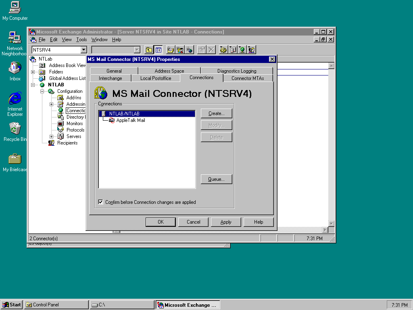
Task: Click the Servers toolbar icon
Action: click(x=233, y=50)
